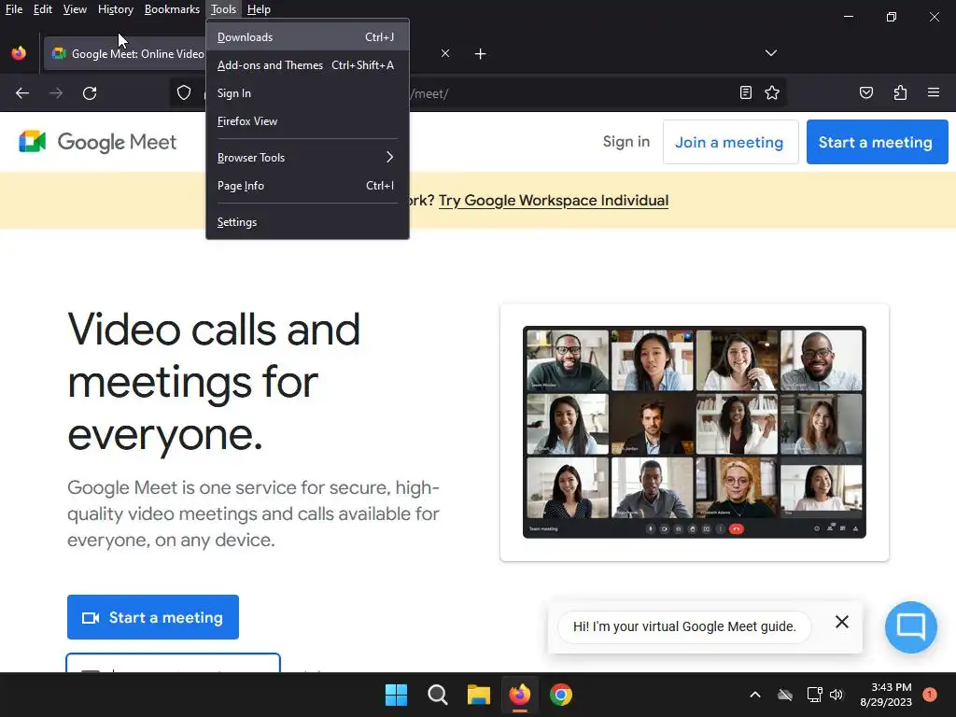The height and width of the screenshot is (717, 956).
Task: Open Try Google Workspace Individual link
Action: coord(554,201)
